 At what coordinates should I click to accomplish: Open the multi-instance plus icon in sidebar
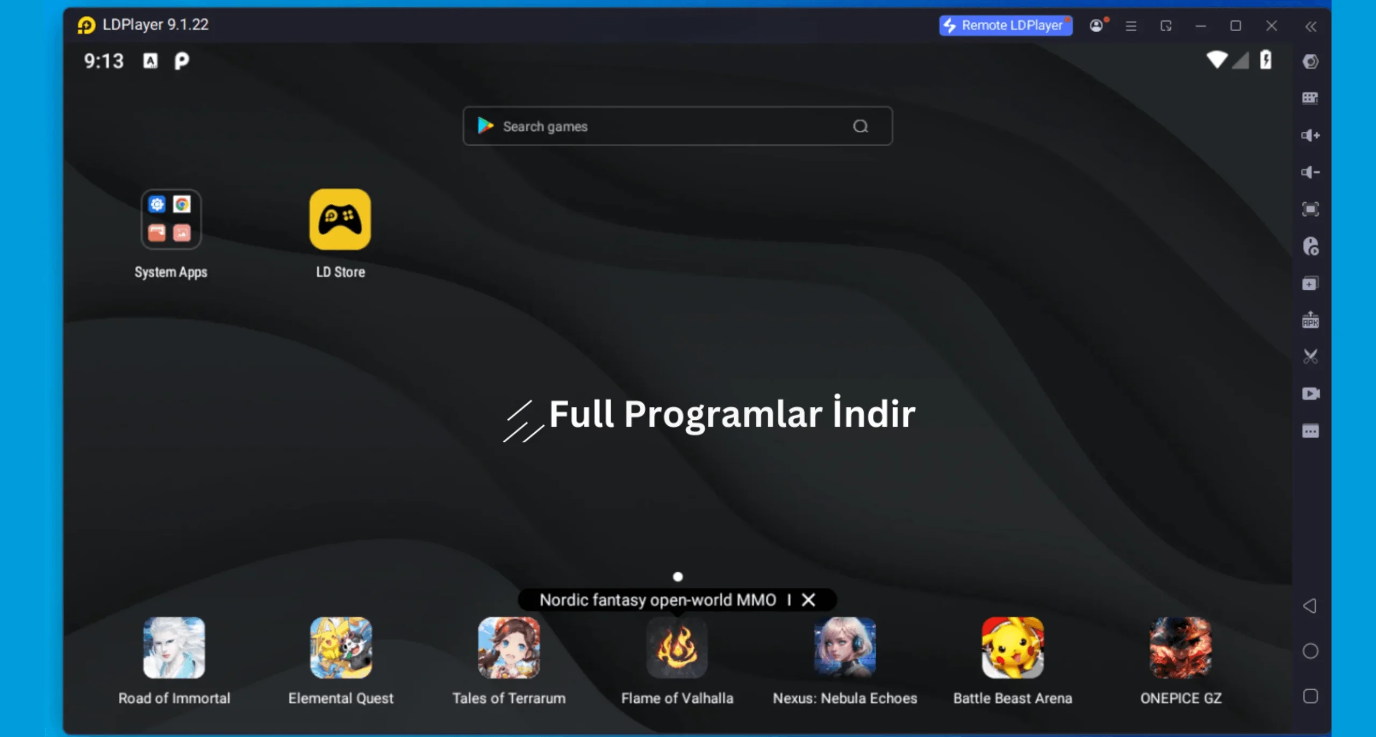pyautogui.click(x=1310, y=283)
